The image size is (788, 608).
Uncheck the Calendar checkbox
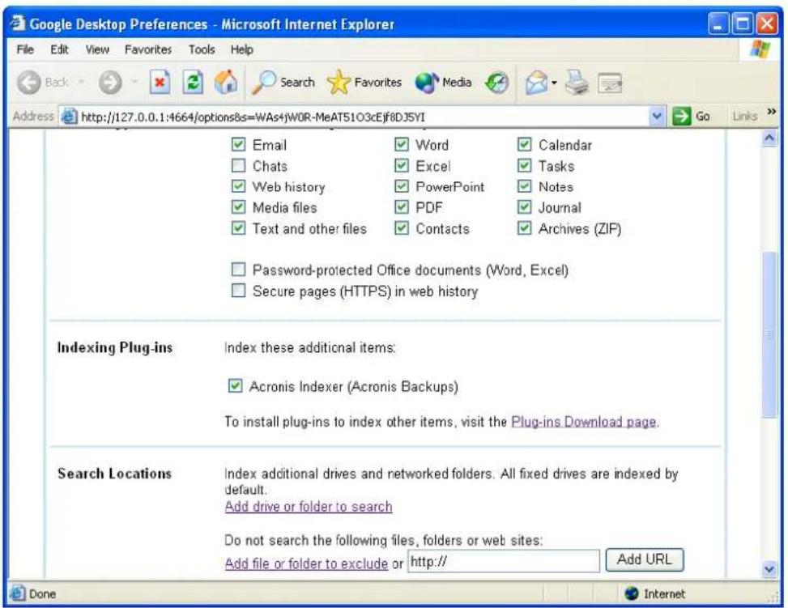524,145
